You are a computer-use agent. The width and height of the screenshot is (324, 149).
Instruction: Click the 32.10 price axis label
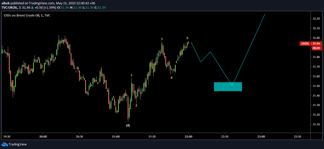316,28
